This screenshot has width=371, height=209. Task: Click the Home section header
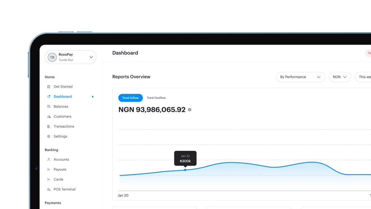click(50, 77)
